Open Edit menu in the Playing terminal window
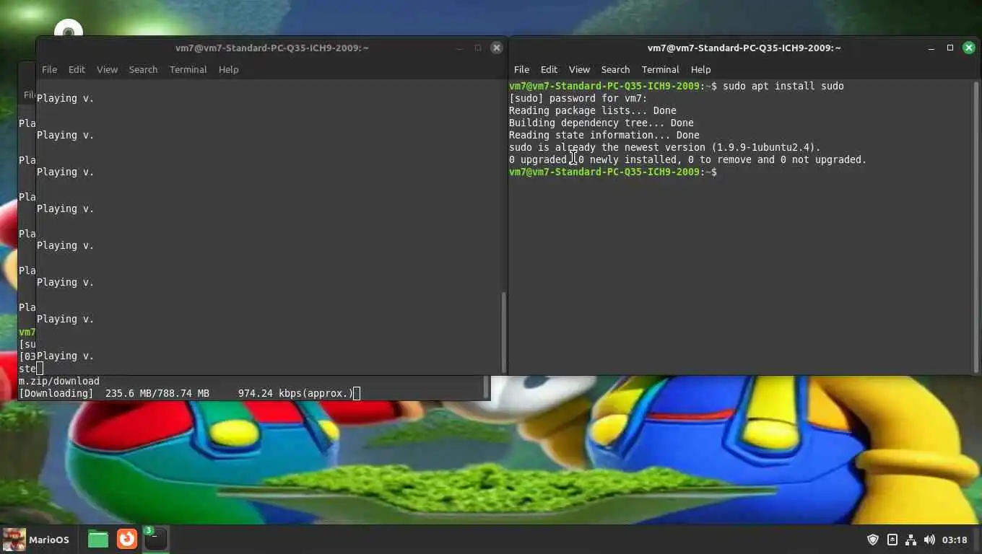 click(77, 69)
